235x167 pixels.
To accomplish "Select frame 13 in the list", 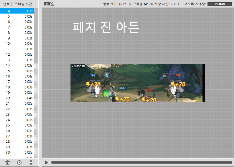I will tap(17, 60).
